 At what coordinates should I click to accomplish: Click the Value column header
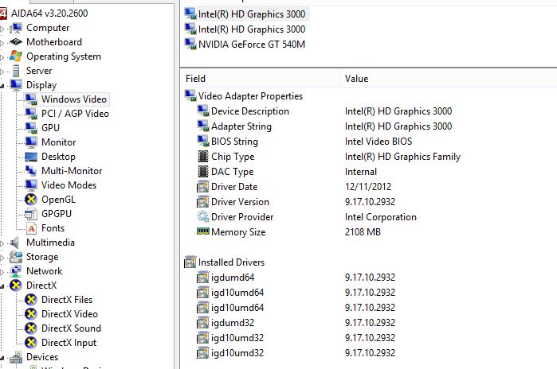pos(449,79)
